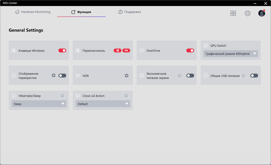
Task: Click the Функции tab icon
Action: (73, 12)
